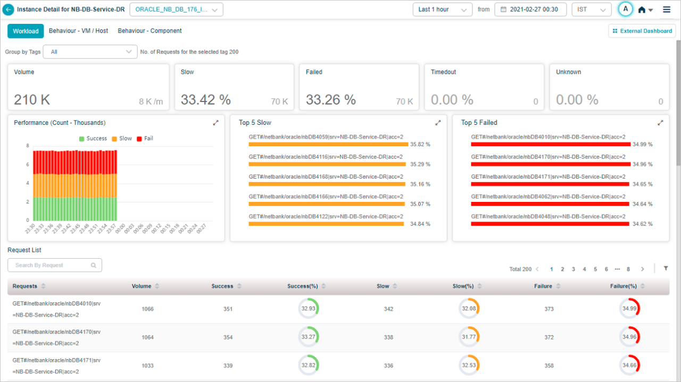This screenshot has width=681, height=382.
Task: Click the External Dashboard button
Action: click(642, 31)
